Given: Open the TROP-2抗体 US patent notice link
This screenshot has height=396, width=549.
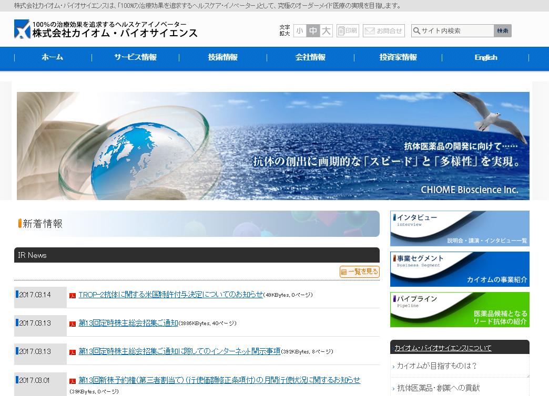Looking at the screenshot, I should point(171,295).
